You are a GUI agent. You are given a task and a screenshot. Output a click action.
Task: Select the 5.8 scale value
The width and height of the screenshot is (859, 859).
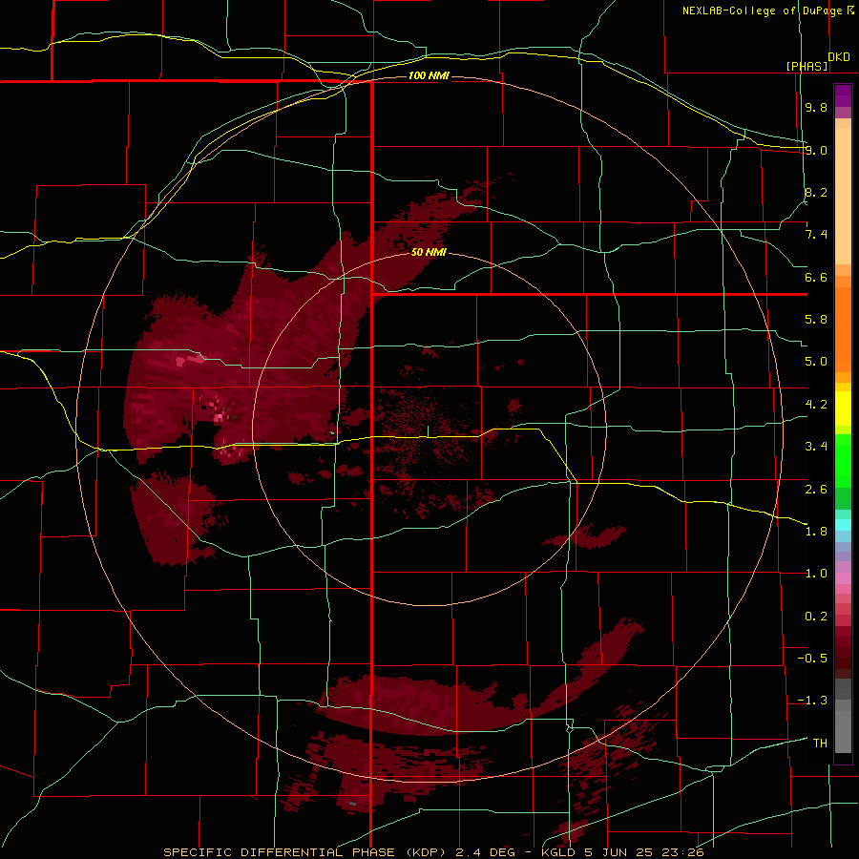(x=816, y=320)
